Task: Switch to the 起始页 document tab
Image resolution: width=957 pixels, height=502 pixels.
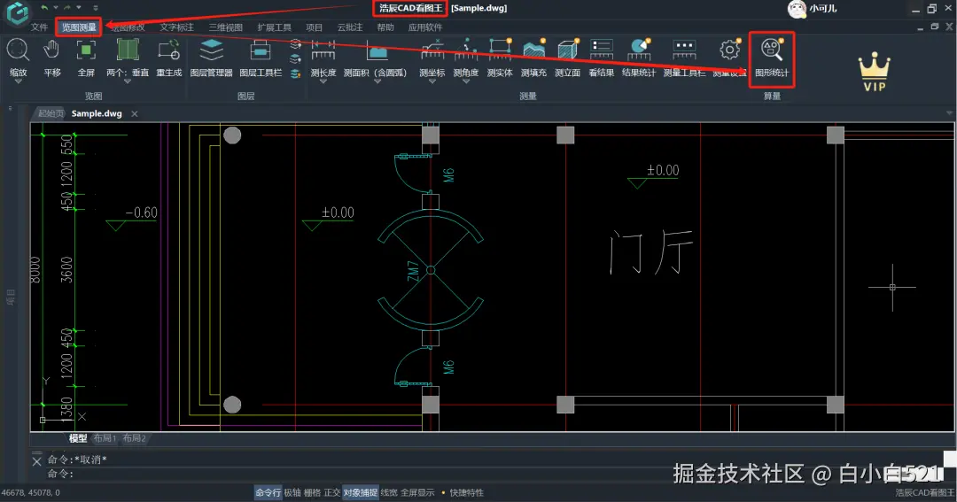Action: 50,113
